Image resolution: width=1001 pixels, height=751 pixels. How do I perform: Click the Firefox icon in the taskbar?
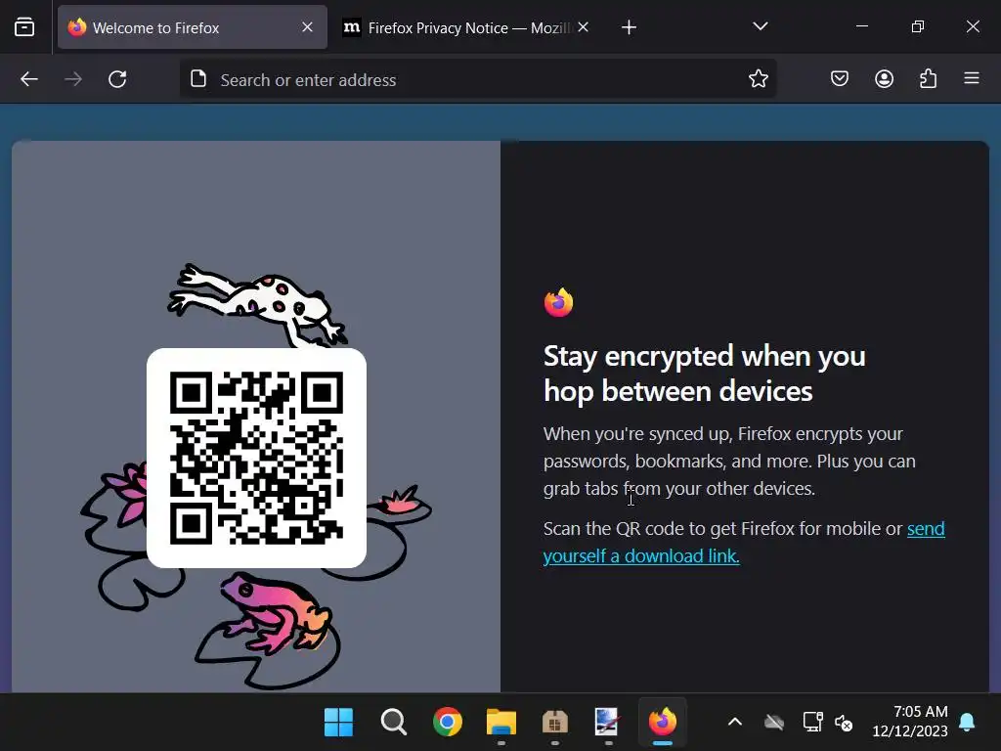663,723
